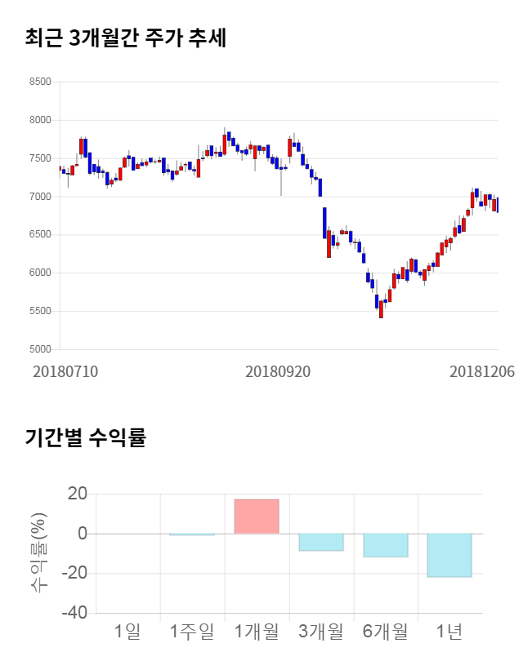
Task: Click the 20180710 date label
Action: [65, 371]
